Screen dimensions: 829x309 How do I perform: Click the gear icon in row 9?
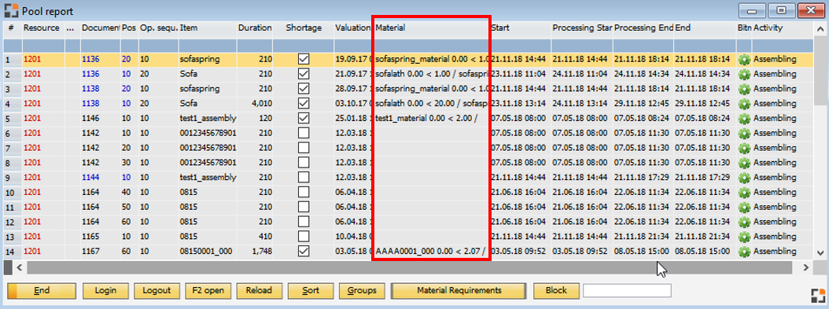click(744, 178)
